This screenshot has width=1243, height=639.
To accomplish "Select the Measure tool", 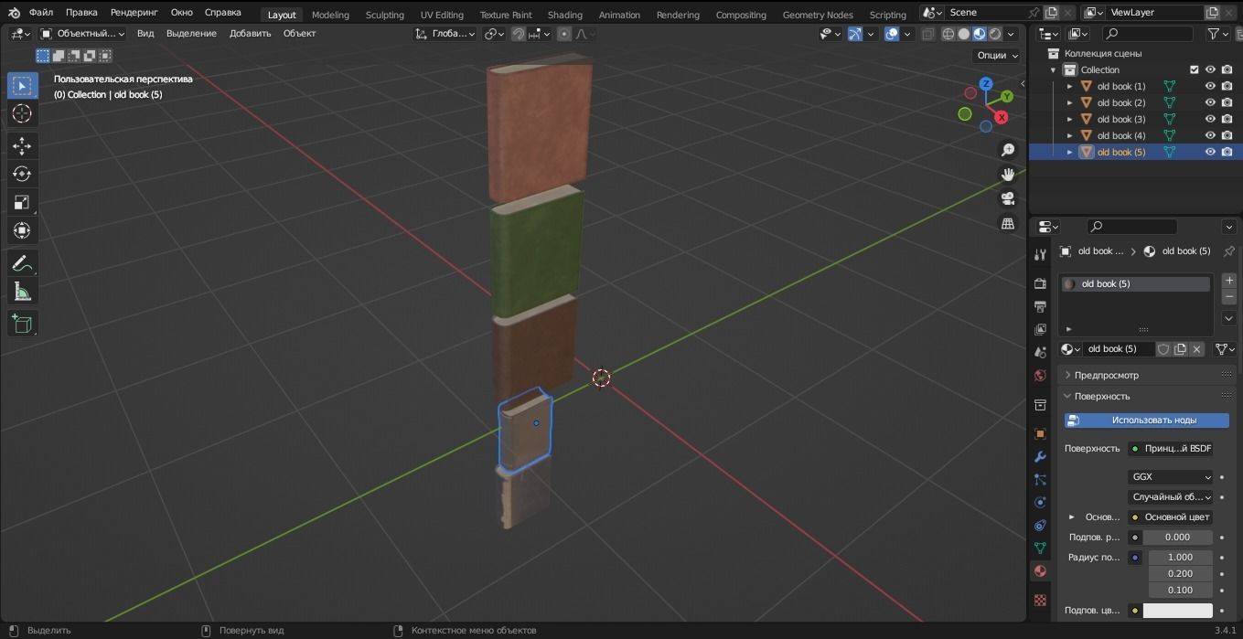I will coord(22,292).
